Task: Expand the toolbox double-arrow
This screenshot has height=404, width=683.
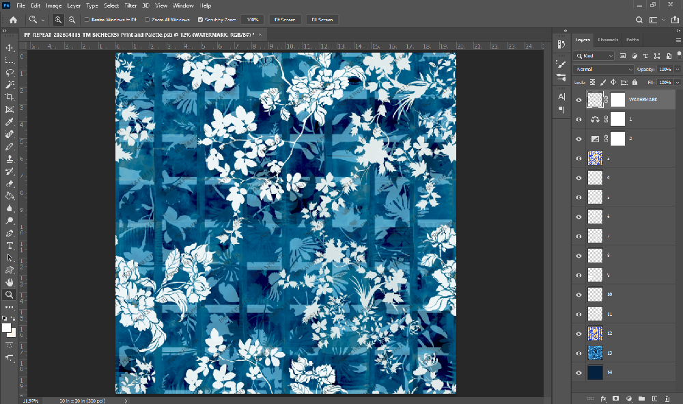Action: [x=4, y=31]
